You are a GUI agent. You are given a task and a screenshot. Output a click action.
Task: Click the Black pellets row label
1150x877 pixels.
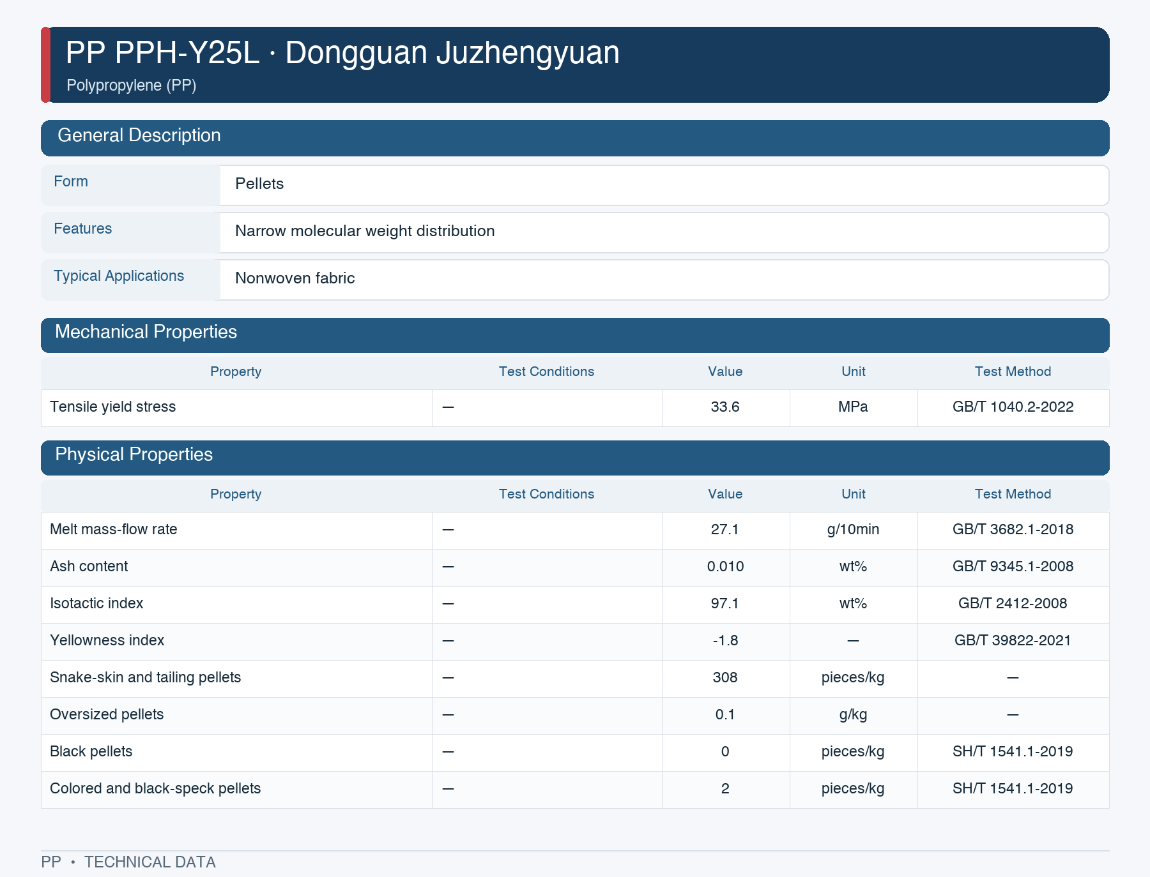point(91,752)
